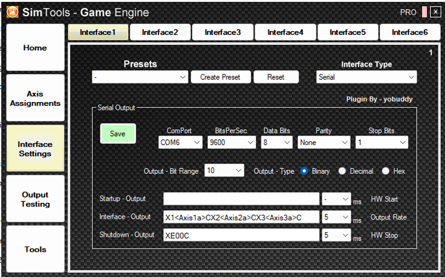Select the Binary output type

click(x=304, y=171)
